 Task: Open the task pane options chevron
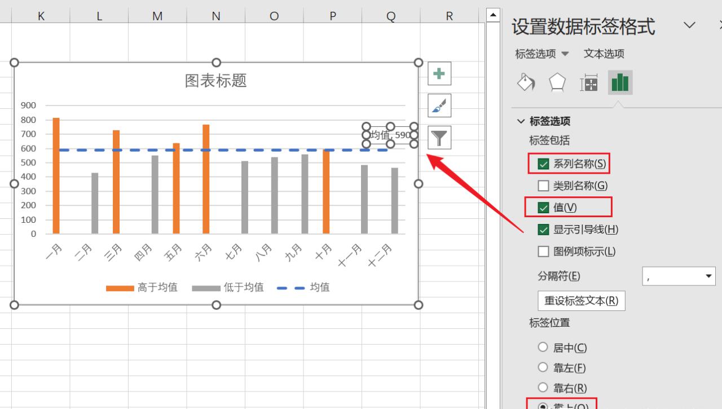[689, 25]
